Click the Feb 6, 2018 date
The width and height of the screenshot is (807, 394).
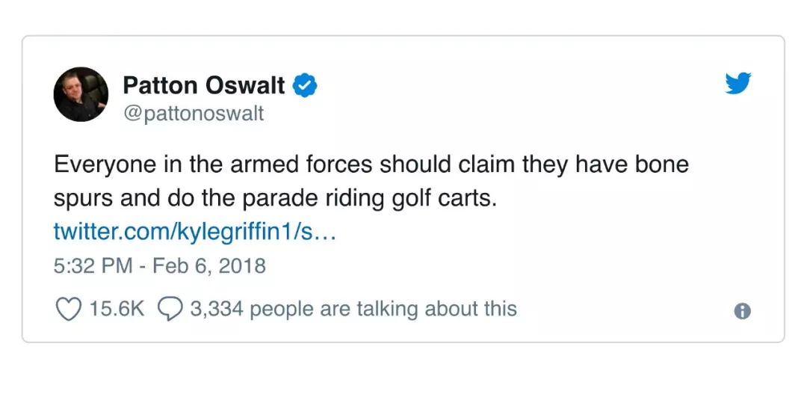click(209, 265)
